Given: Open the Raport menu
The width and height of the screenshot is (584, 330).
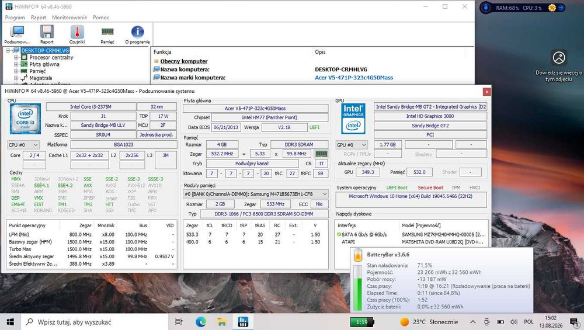Looking at the screenshot, I should (39, 18).
